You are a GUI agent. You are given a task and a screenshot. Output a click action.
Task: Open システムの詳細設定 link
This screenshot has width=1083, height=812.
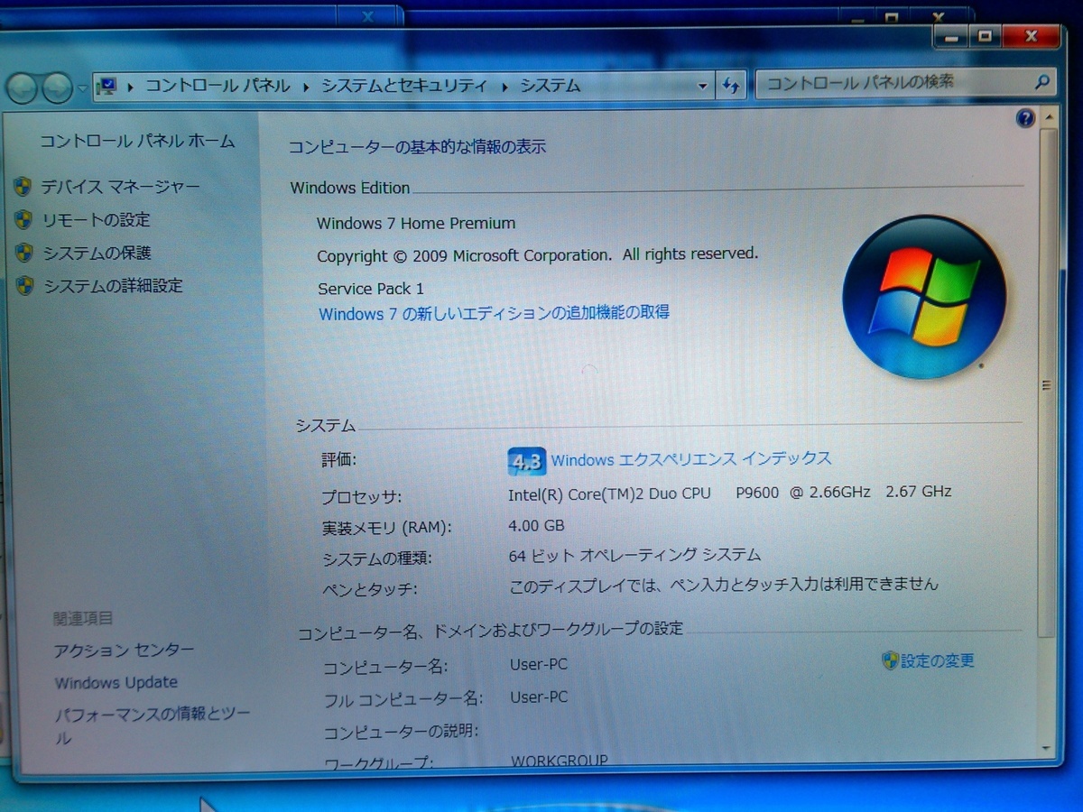(x=114, y=286)
